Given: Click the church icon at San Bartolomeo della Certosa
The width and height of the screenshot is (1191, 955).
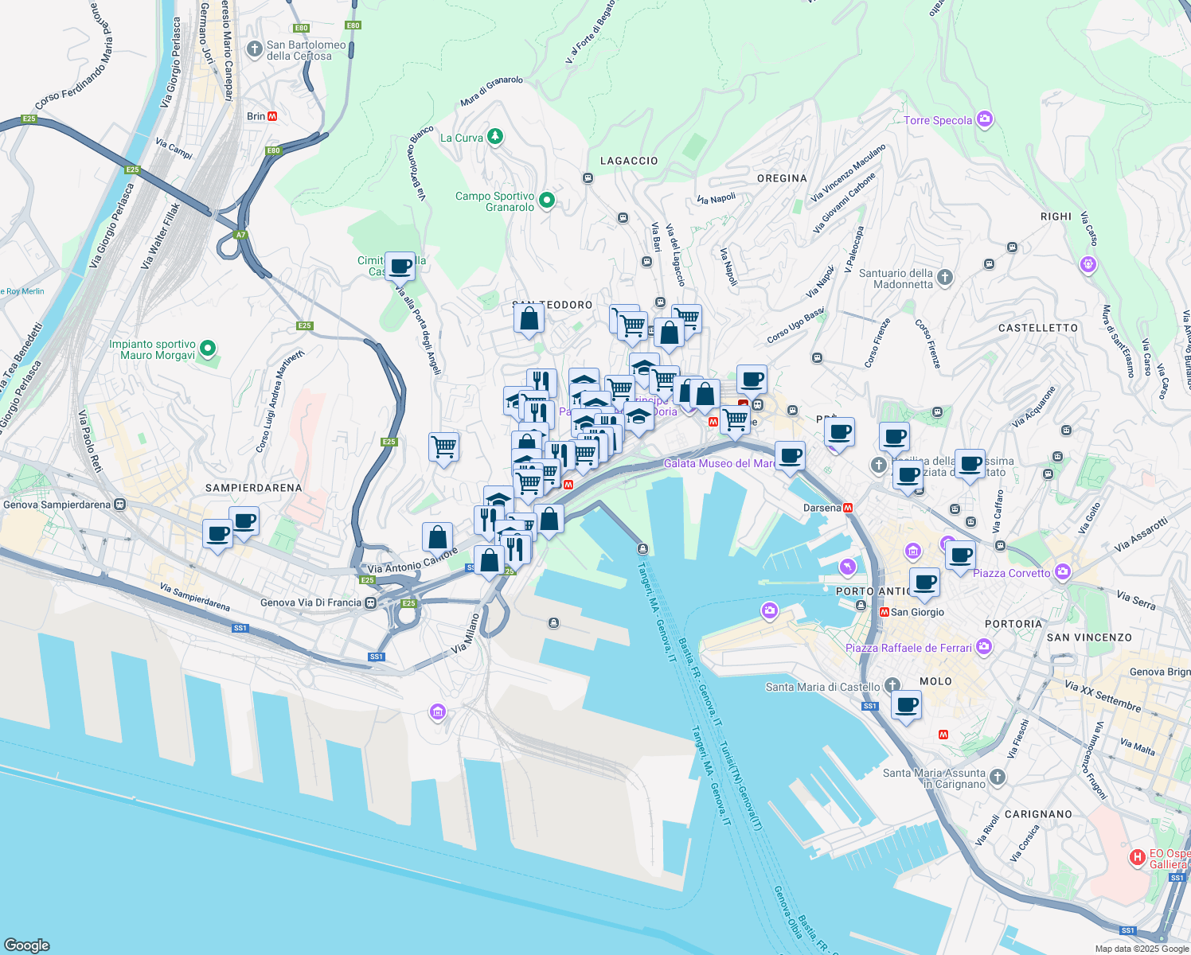Looking at the screenshot, I should click(254, 49).
